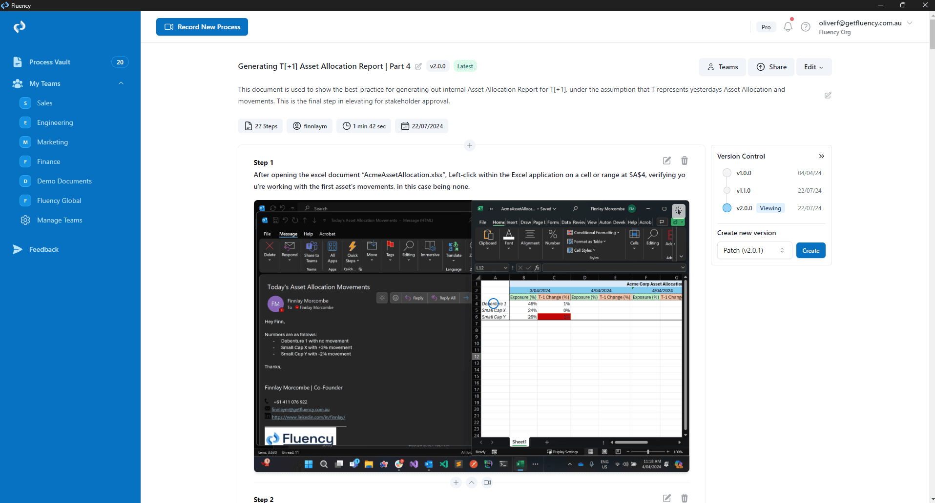Screen dimensions: 935x503
Task: Click the Record New Process button
Action: pos(202,27)
